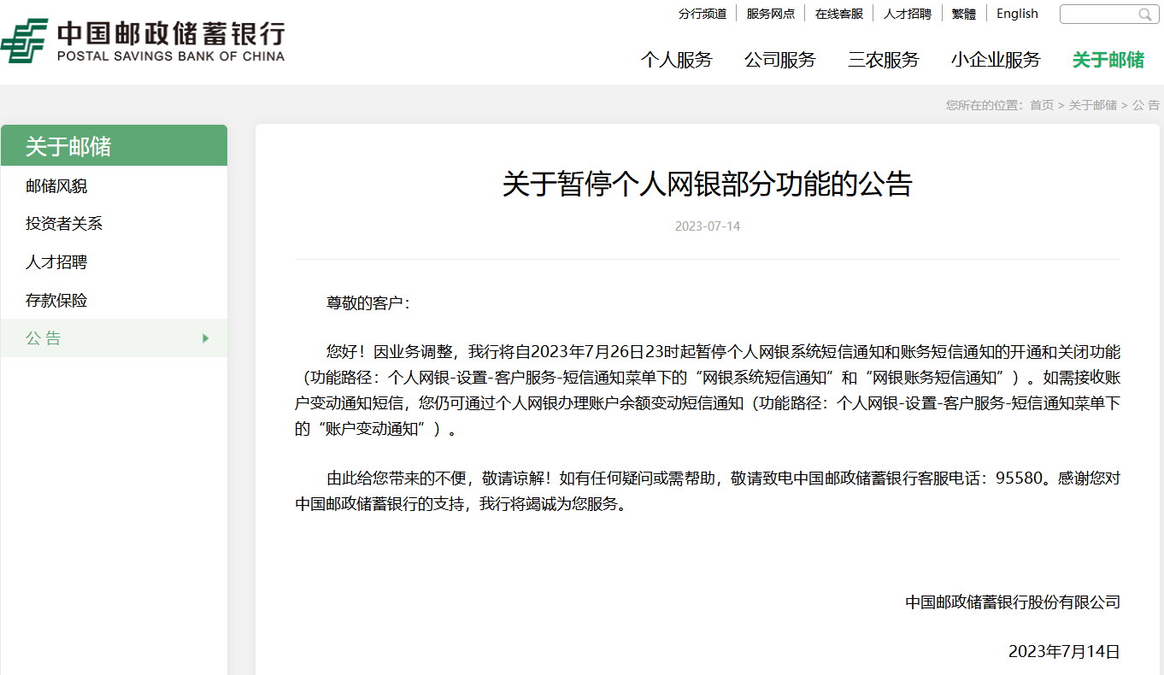Open 三农服务 menu
This screenshot has height=675, width=1164.
[884, 60]
